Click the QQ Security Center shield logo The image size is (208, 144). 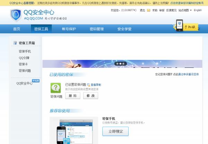pos(16,15)
